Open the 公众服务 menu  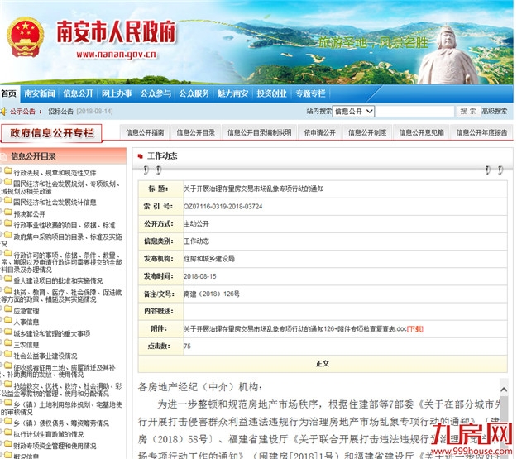194,93
